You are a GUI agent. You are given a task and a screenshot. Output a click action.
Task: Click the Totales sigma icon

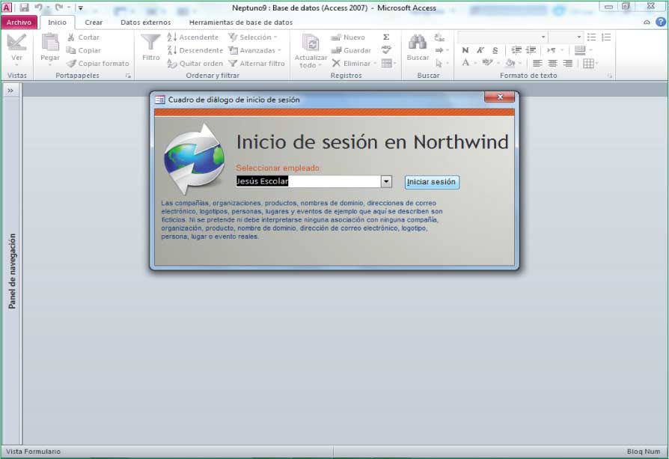(x=386, y=37)
